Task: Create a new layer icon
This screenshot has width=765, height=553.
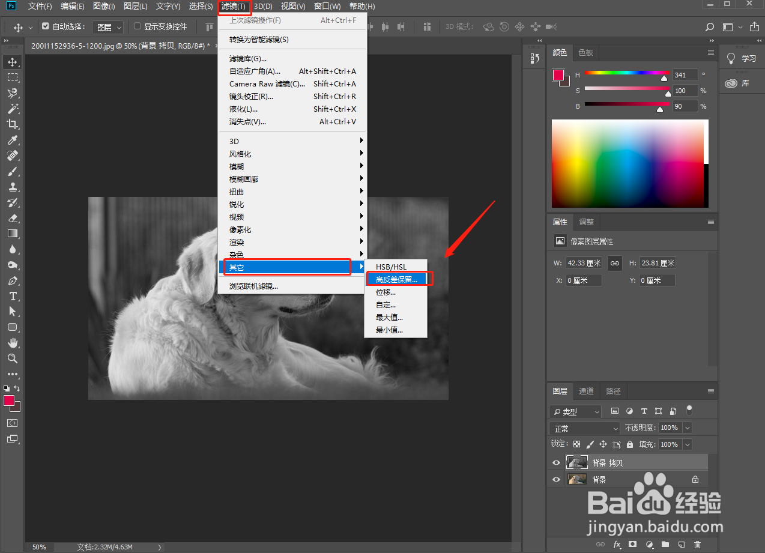Action: [x=681, y=545]
